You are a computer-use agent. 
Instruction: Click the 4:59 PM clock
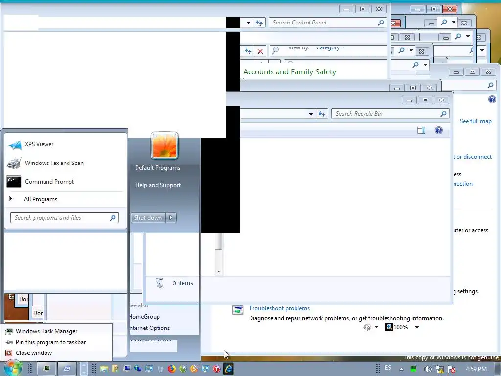(x=477, y=369)
